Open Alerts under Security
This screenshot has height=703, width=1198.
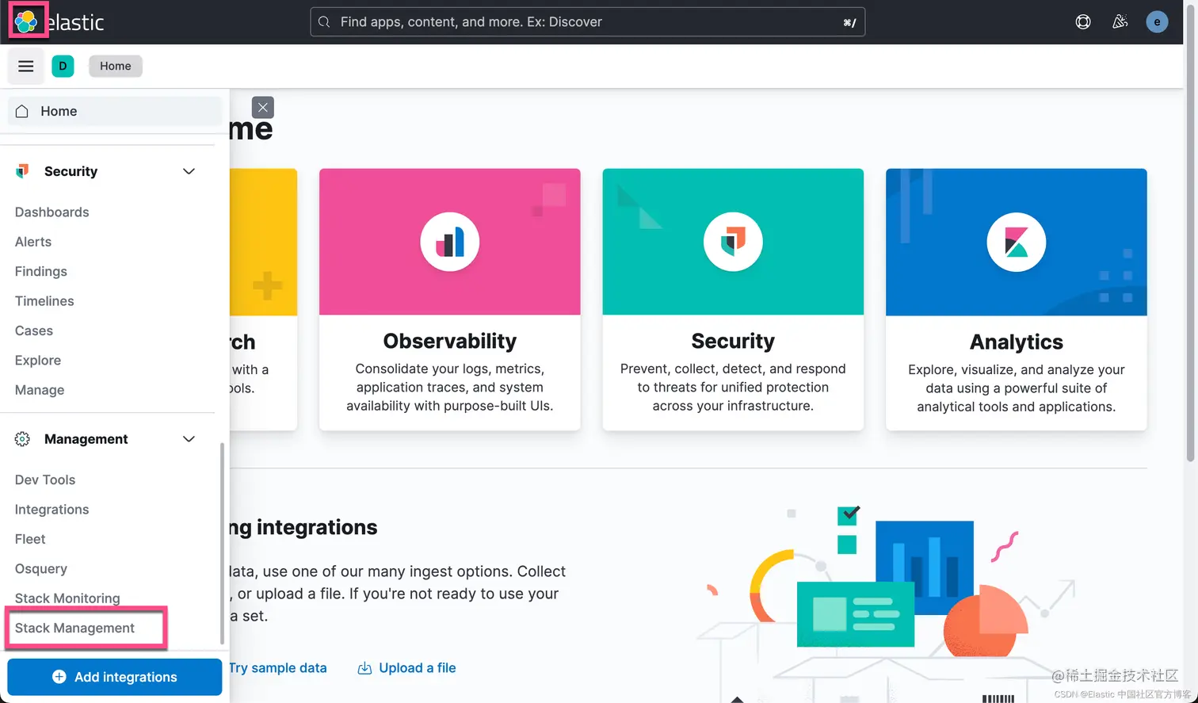33,242
